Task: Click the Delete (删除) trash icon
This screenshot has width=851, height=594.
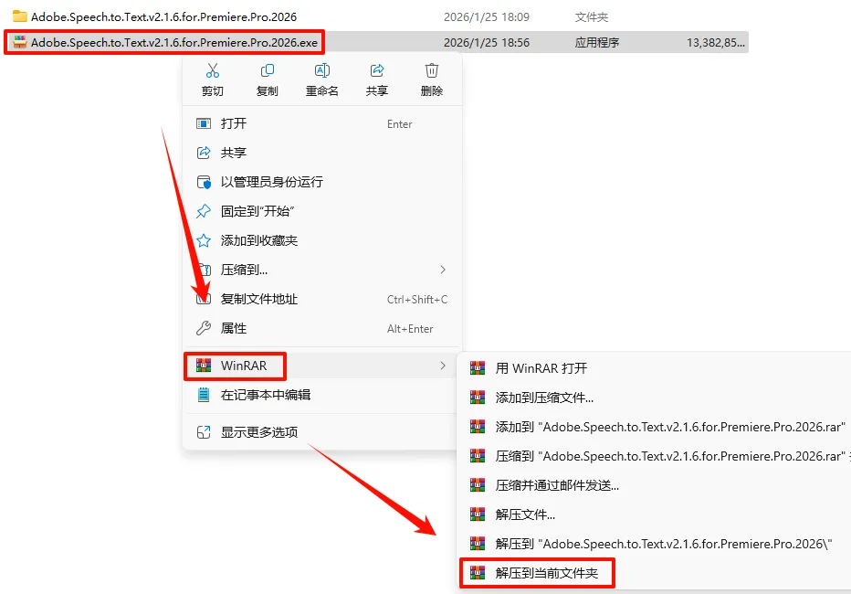Action: (x=432, y=70)
